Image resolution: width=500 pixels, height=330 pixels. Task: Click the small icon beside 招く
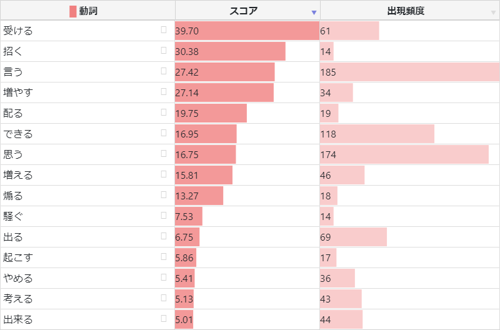click(x=164, y=50)
